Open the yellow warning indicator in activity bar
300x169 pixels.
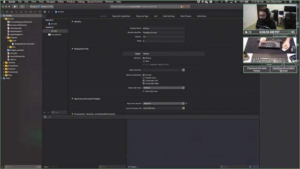181,7
